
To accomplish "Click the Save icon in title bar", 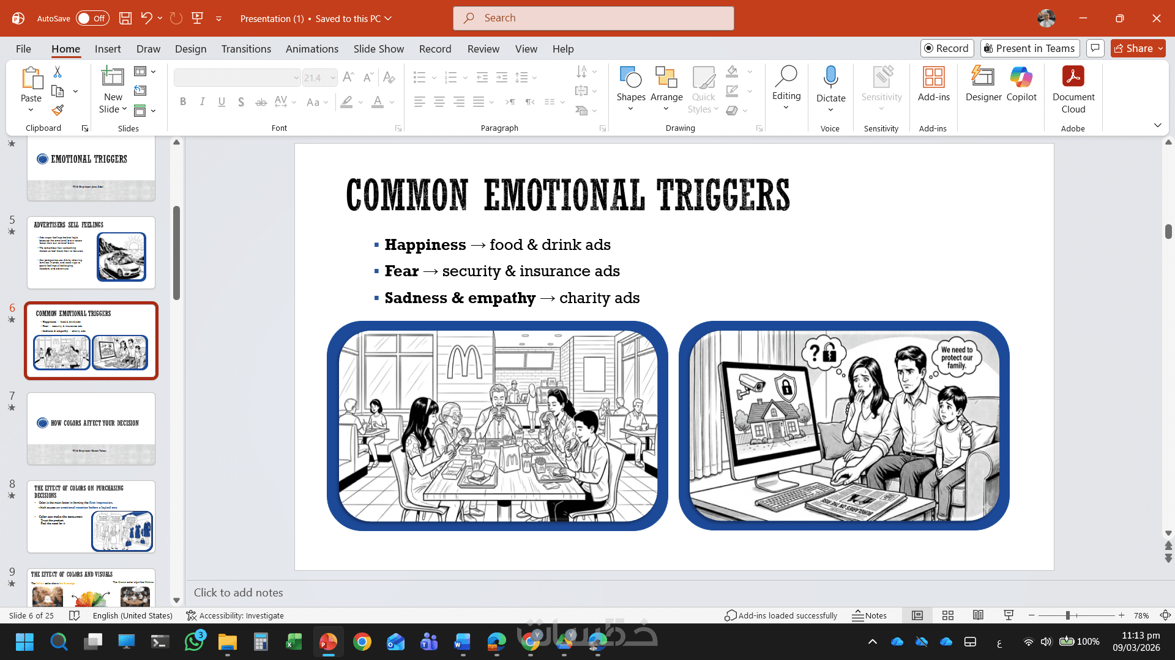I will (125, 18).
